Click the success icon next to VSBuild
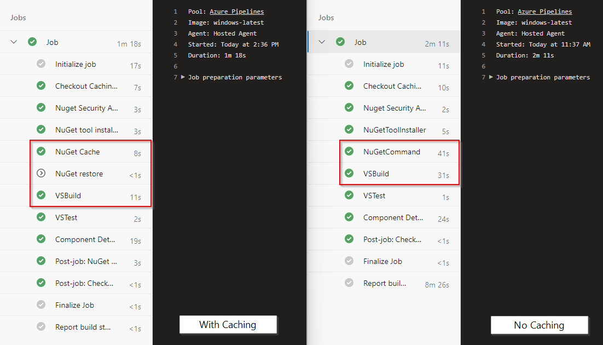The image size is (603, 345). tap(41, 195)
